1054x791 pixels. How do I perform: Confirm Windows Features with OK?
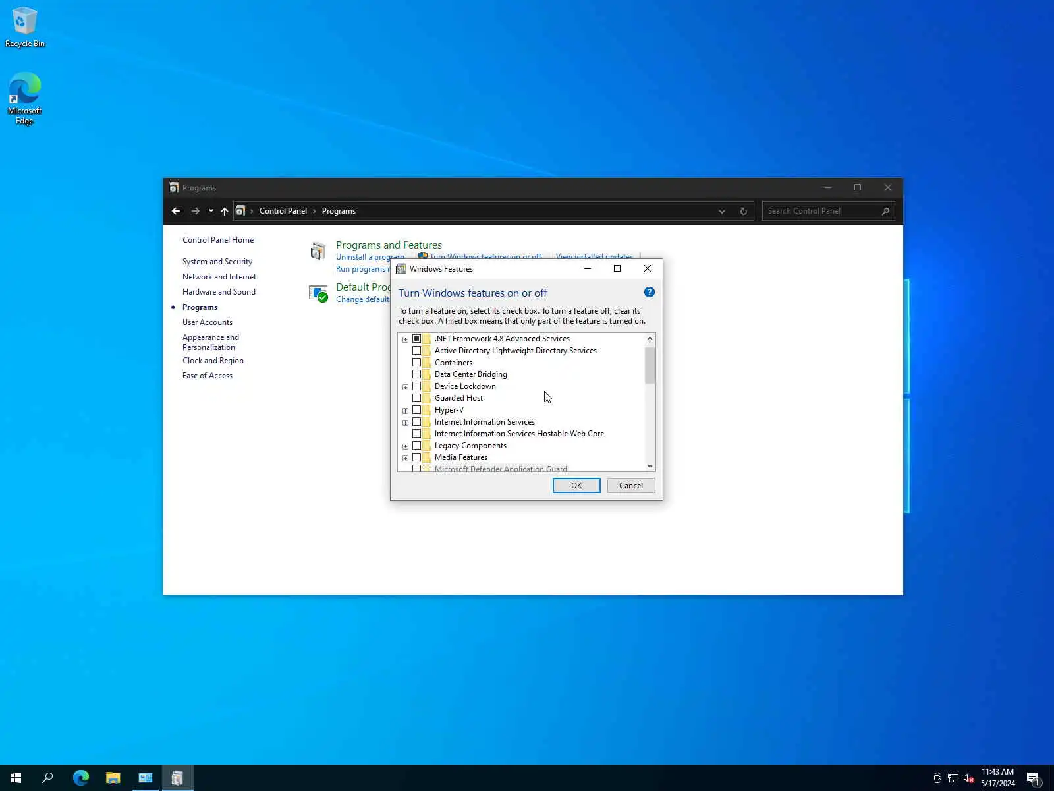(x=576, y=486)
